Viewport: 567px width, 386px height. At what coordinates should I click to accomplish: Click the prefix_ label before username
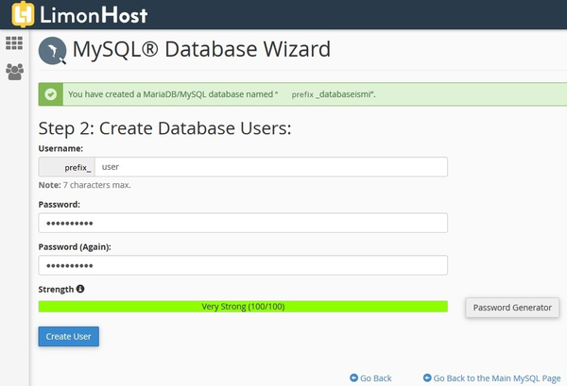tap(67, 167)
